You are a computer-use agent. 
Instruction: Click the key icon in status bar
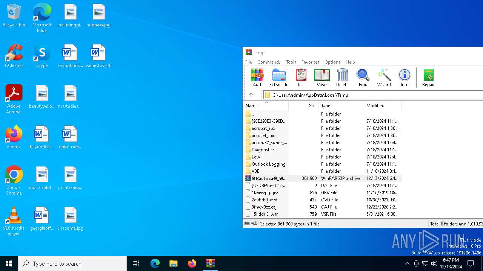pos(254,224)
